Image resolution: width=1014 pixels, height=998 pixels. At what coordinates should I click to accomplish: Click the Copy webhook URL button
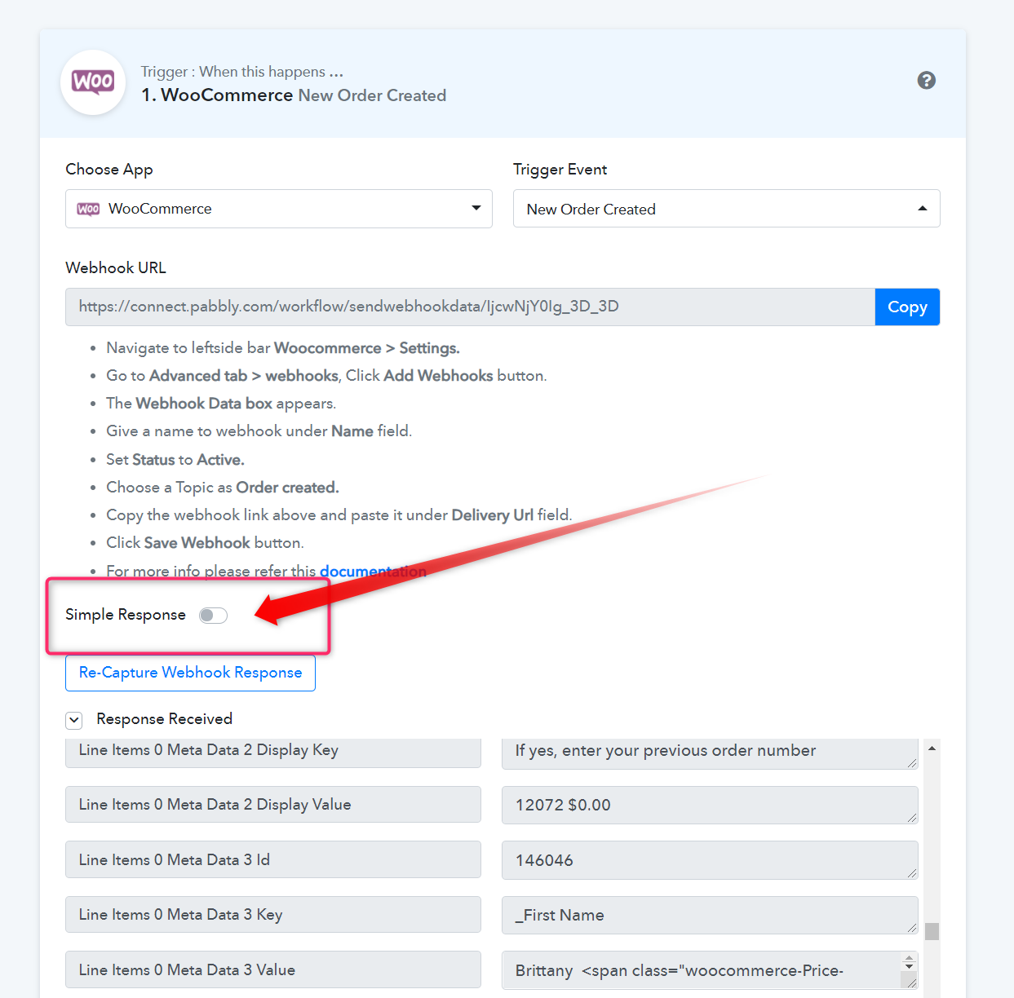click(x=907, y=307)
